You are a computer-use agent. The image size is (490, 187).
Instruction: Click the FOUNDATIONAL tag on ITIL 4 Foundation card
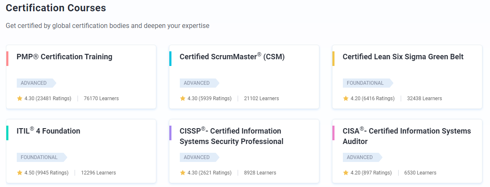[40, 157]
